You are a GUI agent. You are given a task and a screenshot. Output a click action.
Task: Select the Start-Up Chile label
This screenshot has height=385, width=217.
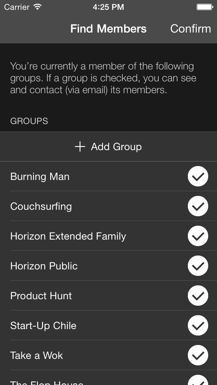[43, 326]
